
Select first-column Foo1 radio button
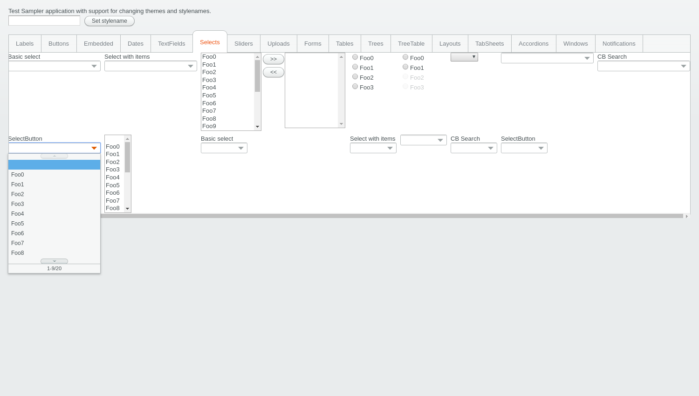pyautogui.click(x=355, y=67)
